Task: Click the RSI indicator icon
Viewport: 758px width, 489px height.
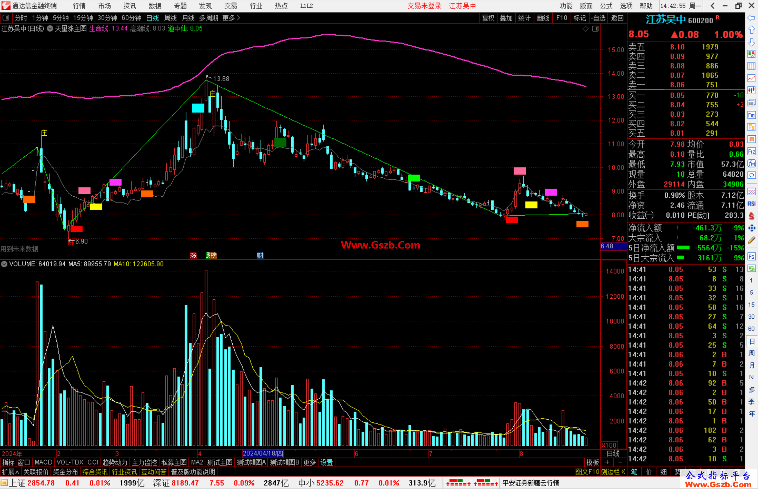Action: pos(751,204)
